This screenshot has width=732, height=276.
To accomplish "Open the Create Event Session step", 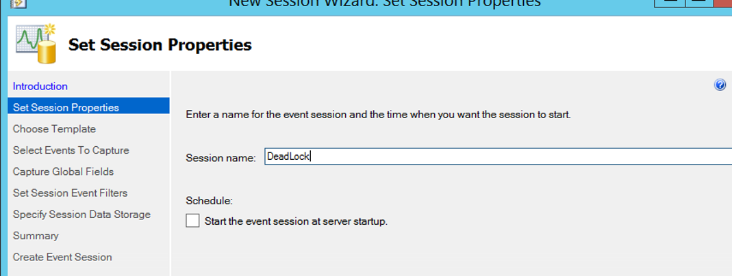I will pyautogui.click(x=62, y=257).
